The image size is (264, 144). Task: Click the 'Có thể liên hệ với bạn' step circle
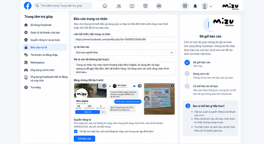tap(187, 86)
